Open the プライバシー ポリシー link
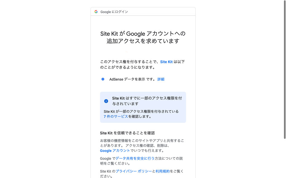 click(134, 171)
